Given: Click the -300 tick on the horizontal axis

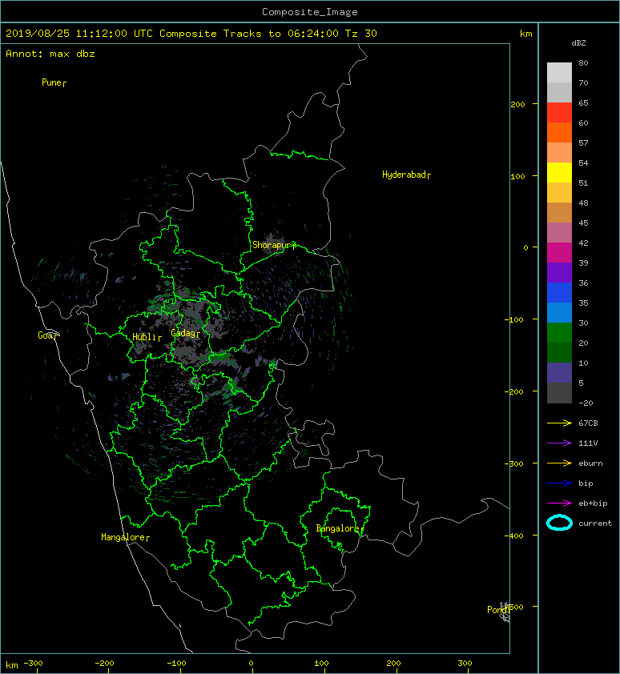Looking at the screenshot, I should click(33, 664).
